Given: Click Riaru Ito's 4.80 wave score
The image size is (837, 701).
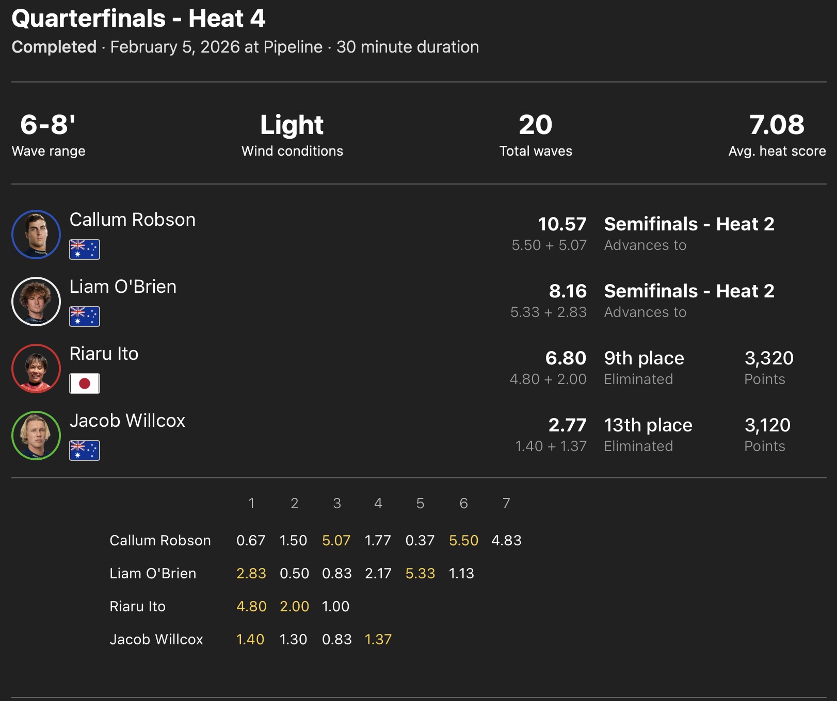Looking at the screenshot, I should 251,607.
